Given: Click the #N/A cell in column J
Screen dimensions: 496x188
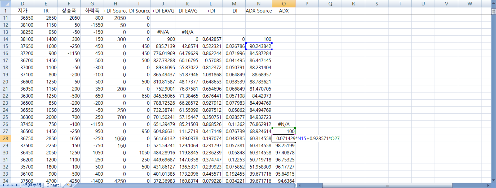Looking at the screenshot, I should point(163,32).
